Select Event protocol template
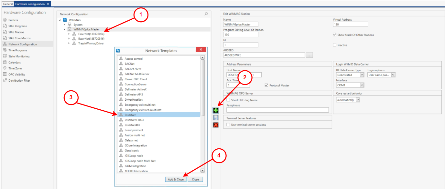The width and height of the screenshot is (445, 189). [134, 130]
